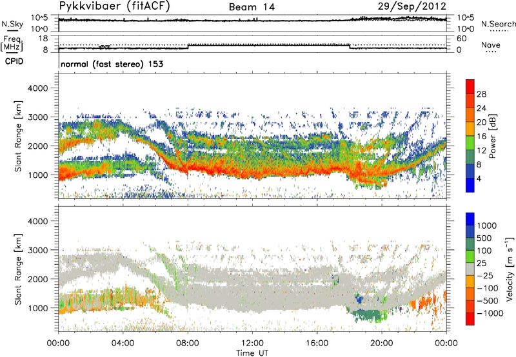516x357 pixels.
Task: Click the 'Velocity [m s-1]' color bar label
Action: click(x=509, y=269)
